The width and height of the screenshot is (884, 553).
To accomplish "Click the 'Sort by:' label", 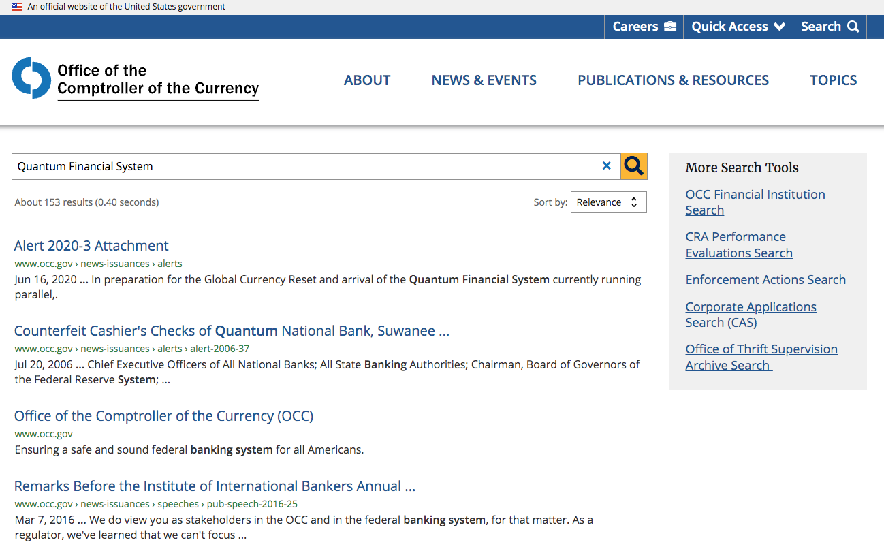I will (x=550, y=202).
